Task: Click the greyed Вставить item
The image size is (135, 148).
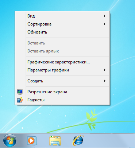Action: coord(62,43)
